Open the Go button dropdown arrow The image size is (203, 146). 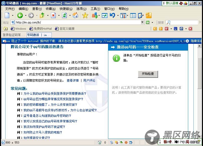153,22
